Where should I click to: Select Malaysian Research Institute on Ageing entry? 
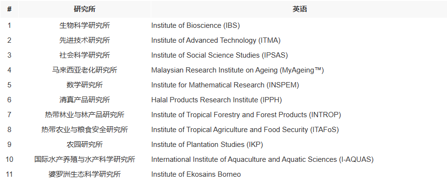238,70
